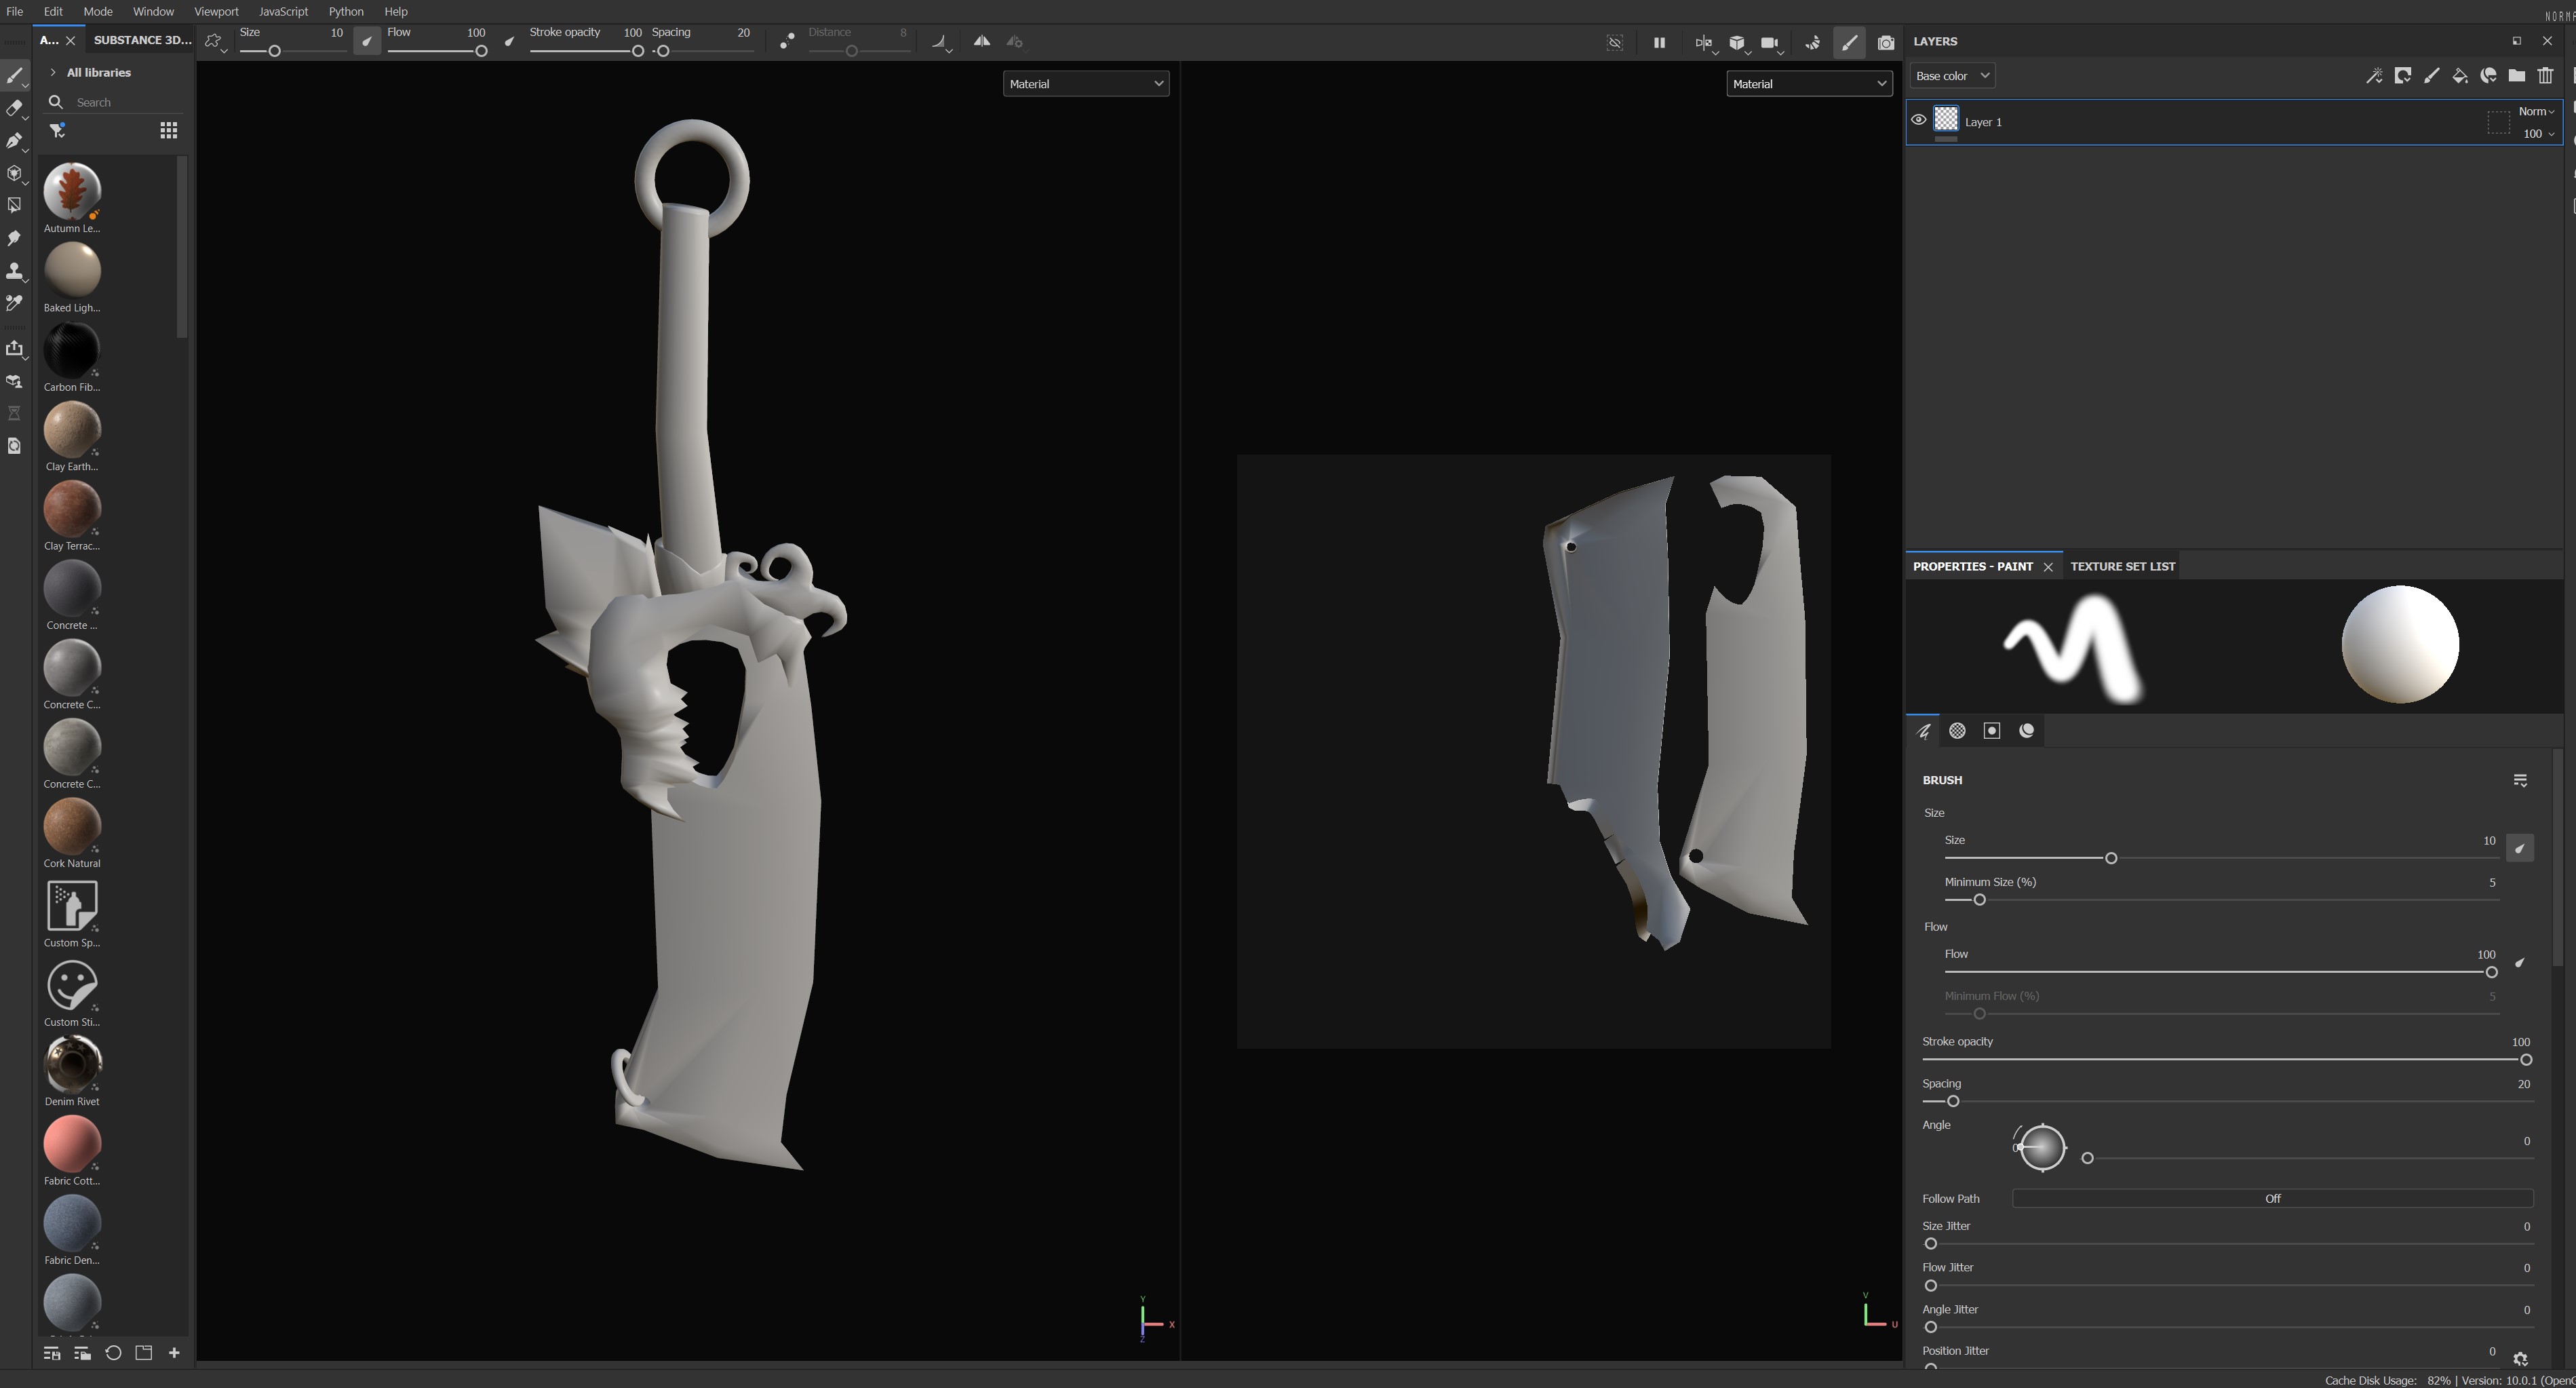
Task: Toggle symmetry icon in top toolbar
Action: (x=982, y=42)
